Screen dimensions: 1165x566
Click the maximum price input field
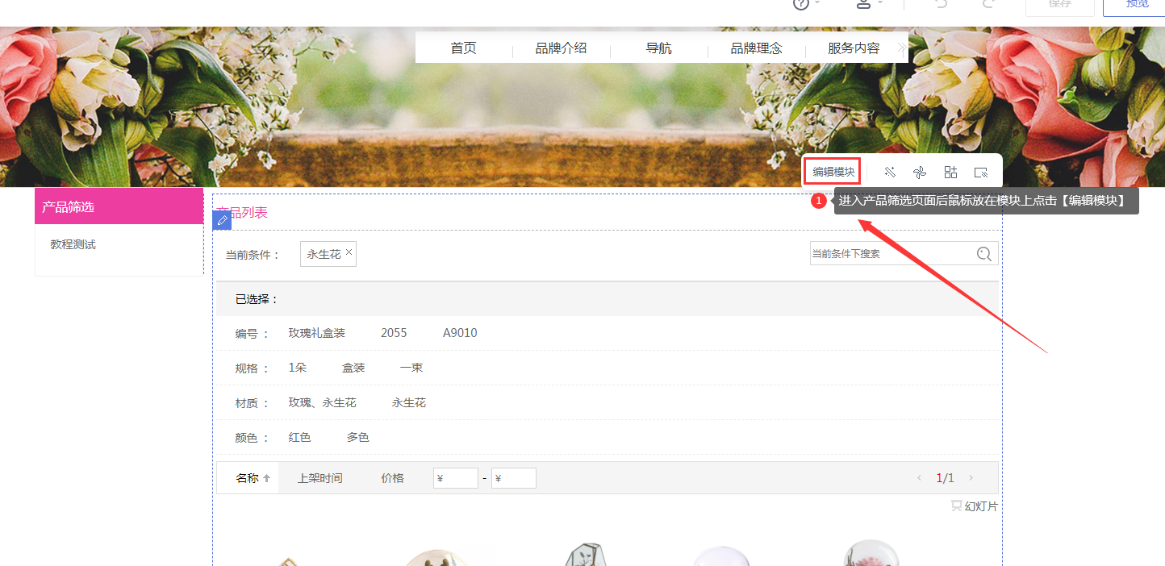pos(514,478)
